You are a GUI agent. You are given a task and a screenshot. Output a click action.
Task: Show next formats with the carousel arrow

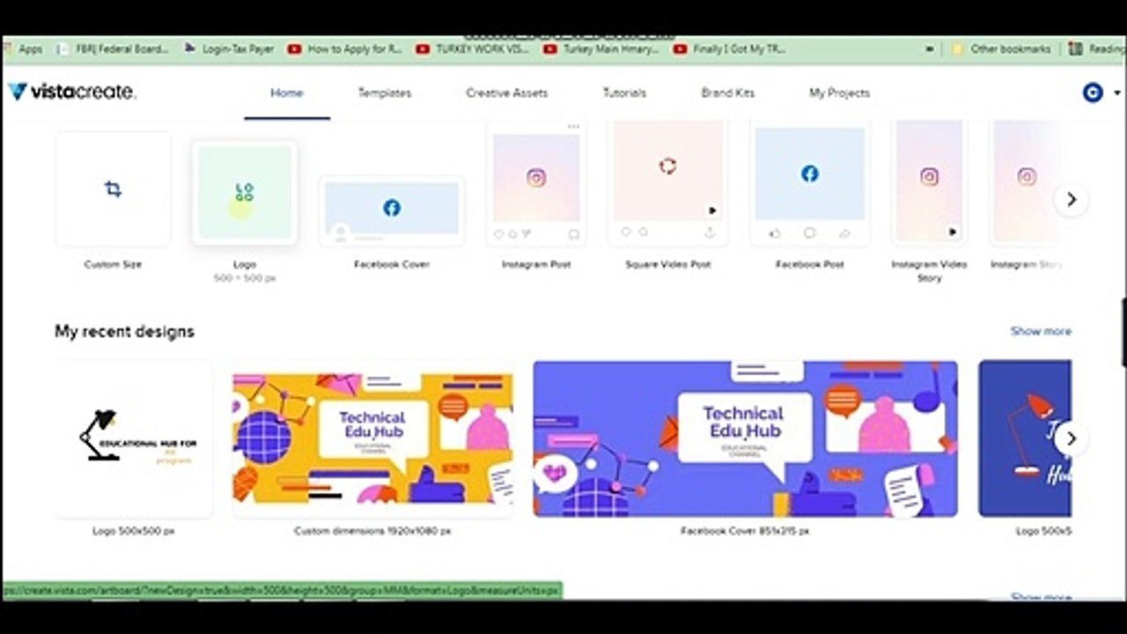tap(1072, 200)
